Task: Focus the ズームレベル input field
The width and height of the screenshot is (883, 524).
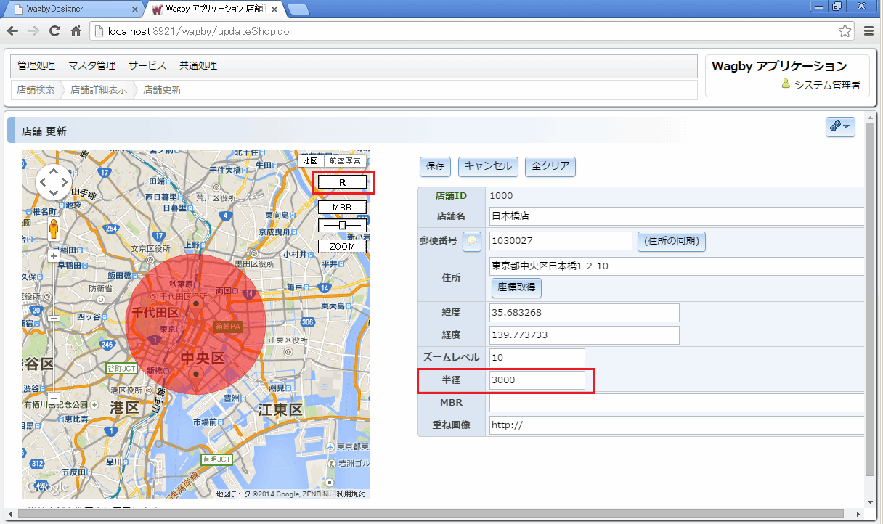Action: tap(537, 358)
